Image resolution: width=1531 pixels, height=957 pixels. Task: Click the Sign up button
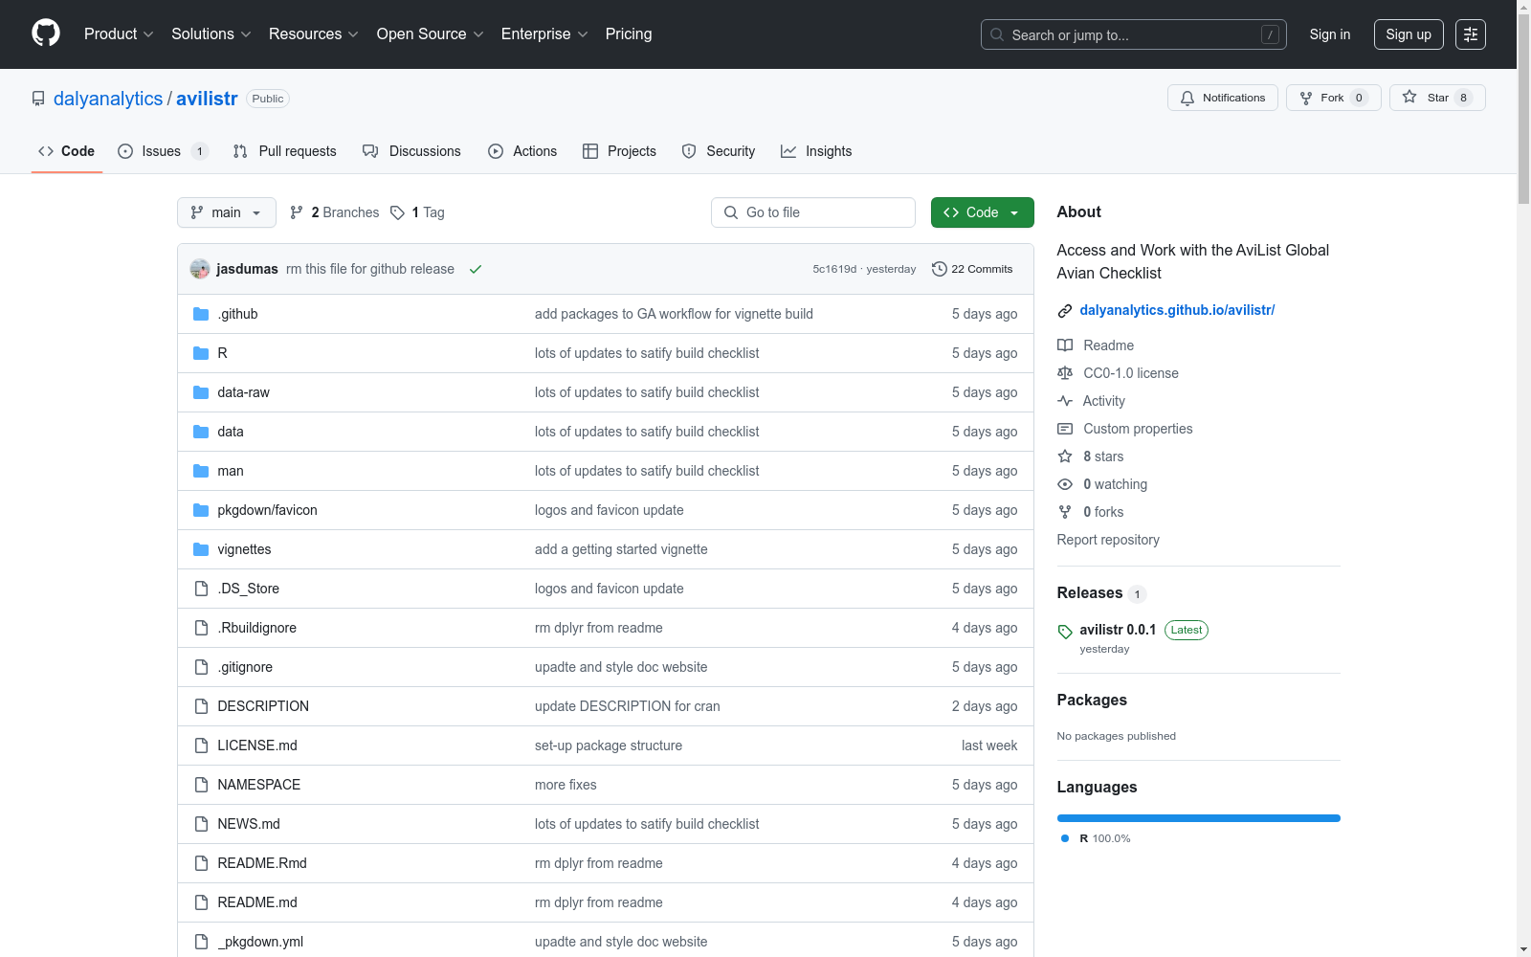click(x=1409, y=34)
